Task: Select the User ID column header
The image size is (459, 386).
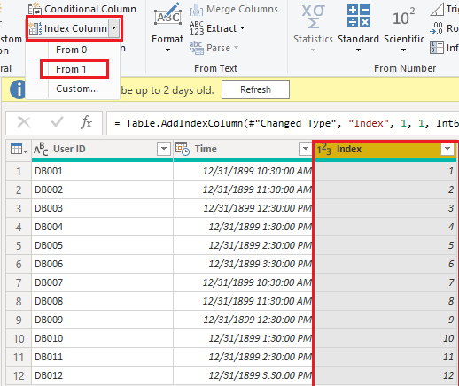Action: coord(102,150)
